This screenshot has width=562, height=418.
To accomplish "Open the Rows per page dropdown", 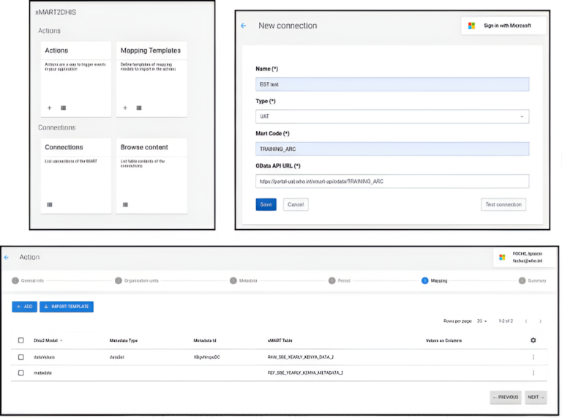I will tap(482, 321).
